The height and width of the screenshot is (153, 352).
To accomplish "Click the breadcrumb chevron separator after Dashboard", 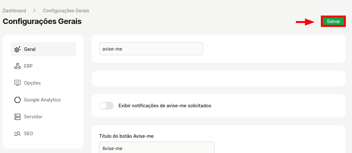I will tap(34, 10).
